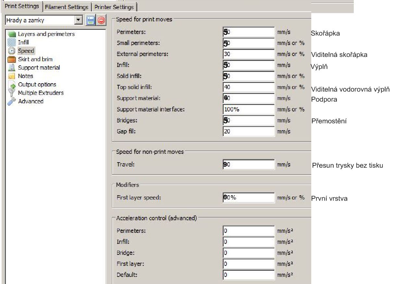Viewport: 394px width, 284px height.
Task: Open Multiple Extruders settings
Action: 41,93
